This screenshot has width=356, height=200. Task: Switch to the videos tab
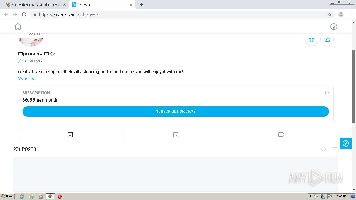tap(281, 135)
